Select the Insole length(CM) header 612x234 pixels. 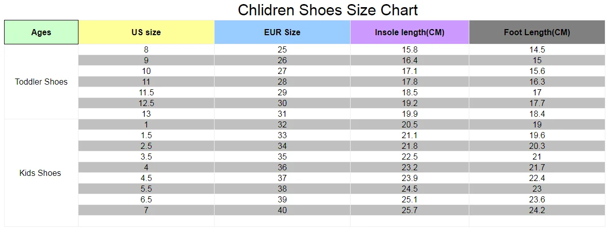pyautogui.click(x=410, y=32)
